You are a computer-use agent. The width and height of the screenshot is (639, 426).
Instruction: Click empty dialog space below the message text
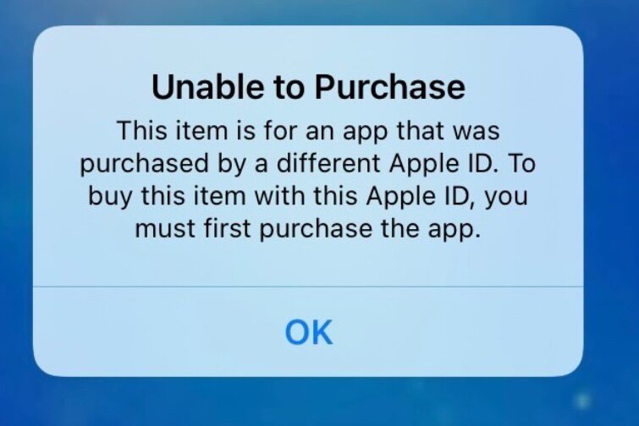[308, 265]
